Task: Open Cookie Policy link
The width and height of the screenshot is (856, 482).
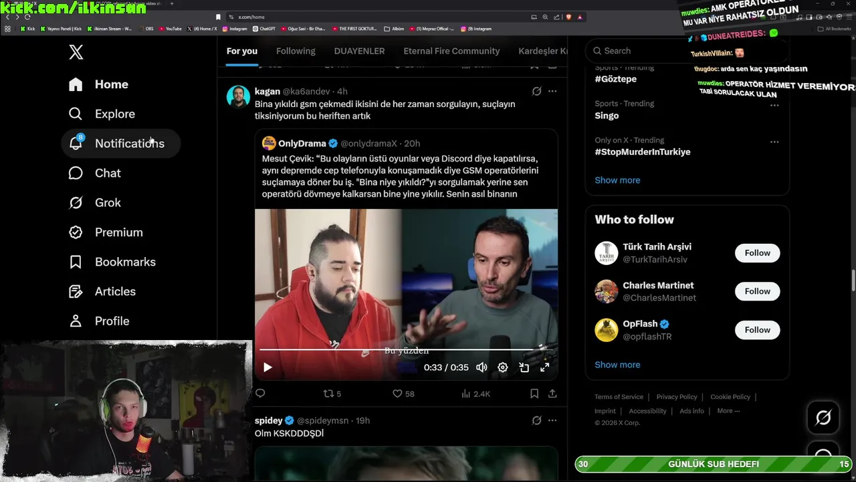Action: (730, 397)
